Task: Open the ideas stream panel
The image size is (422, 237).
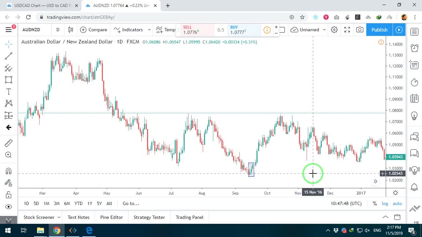Action: point(414,170)
